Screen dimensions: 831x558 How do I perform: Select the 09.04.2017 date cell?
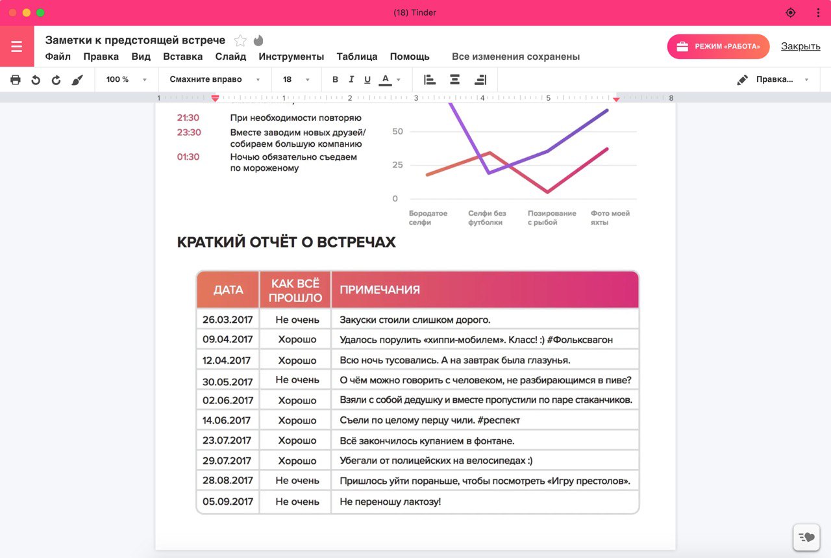pos(227,339)
